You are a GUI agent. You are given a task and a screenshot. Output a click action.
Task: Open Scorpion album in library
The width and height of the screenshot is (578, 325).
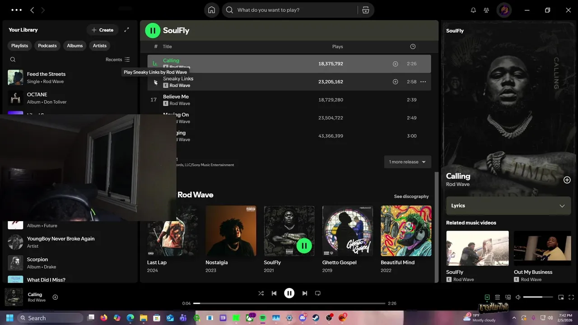pyautogui.click(x=70, y=263)
